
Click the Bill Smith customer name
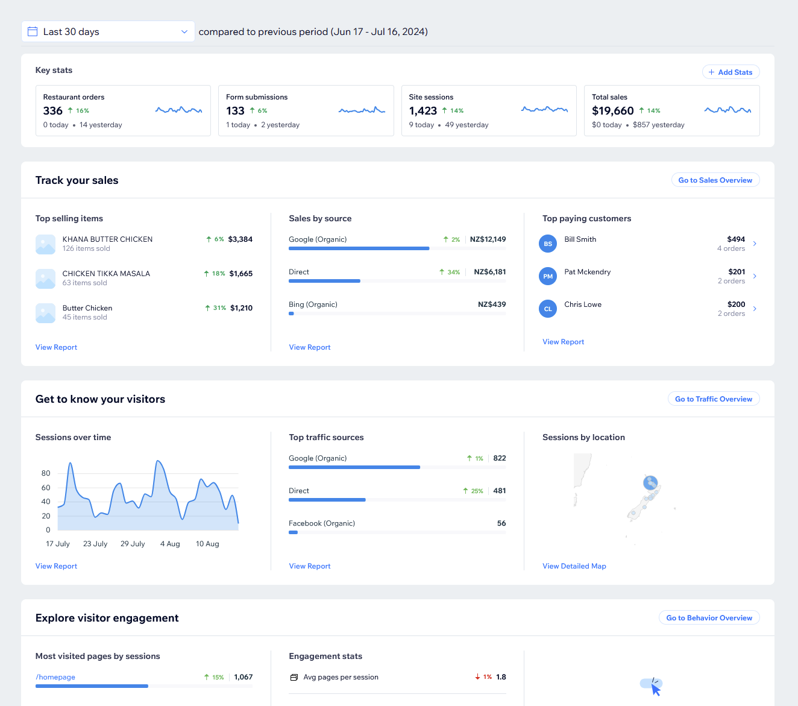tap(580, 239)
